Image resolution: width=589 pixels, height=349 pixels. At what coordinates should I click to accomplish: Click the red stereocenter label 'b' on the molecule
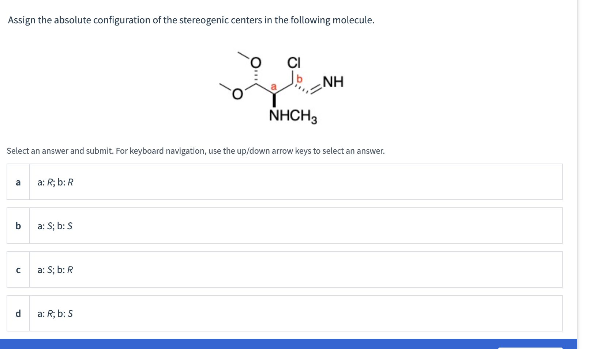tap(299, 79)
